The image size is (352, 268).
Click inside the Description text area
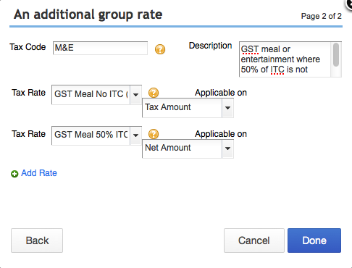285,59
